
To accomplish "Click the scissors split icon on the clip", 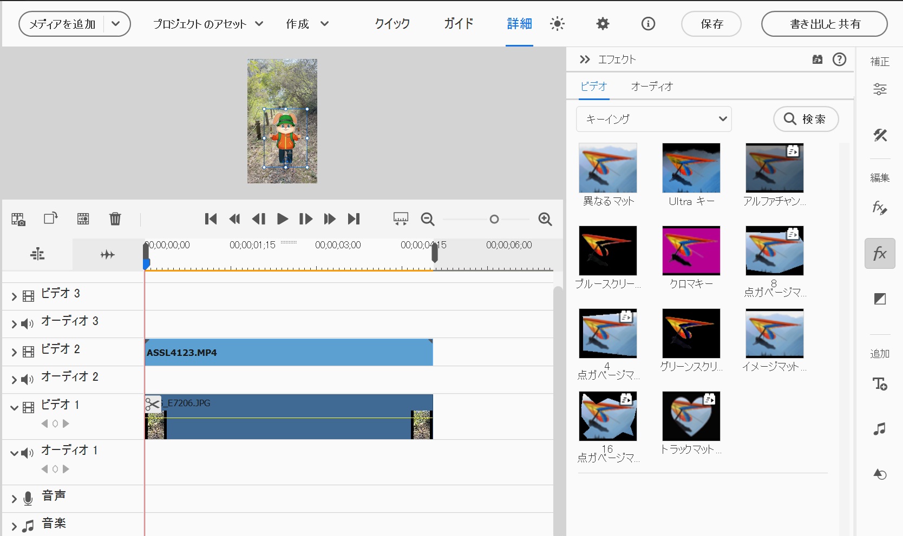I will point(153,404).
